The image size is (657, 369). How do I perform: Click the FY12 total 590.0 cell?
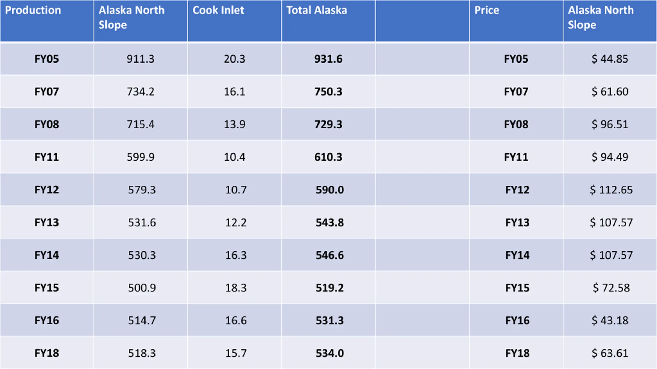point(328,190)
